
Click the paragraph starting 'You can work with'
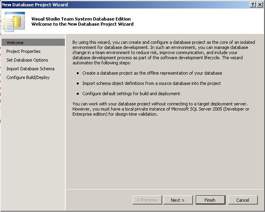coord(161,109)
